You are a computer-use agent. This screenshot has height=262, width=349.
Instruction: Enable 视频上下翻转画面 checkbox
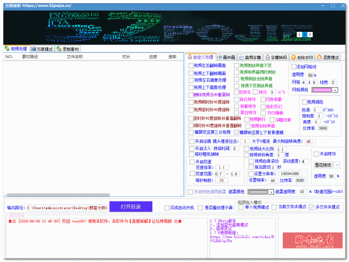pos(191,73)
